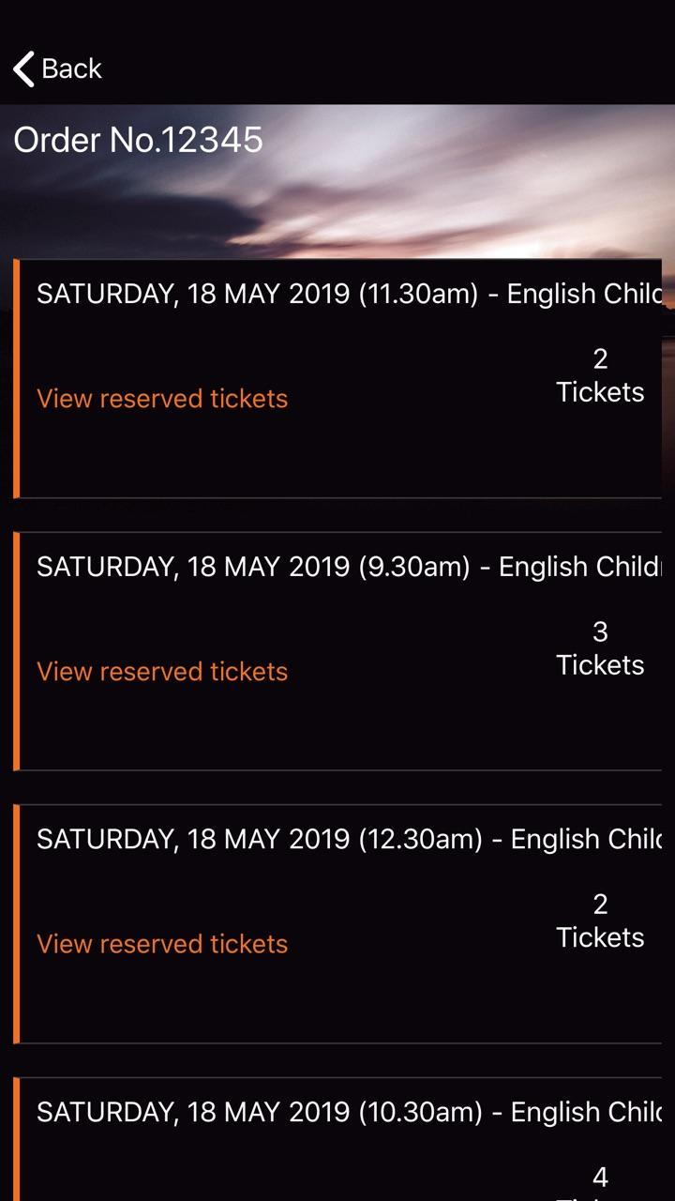Click the orange accent bar of 10.30am card
This screenshot has width=675, height=1201.
coord(17,1140)
